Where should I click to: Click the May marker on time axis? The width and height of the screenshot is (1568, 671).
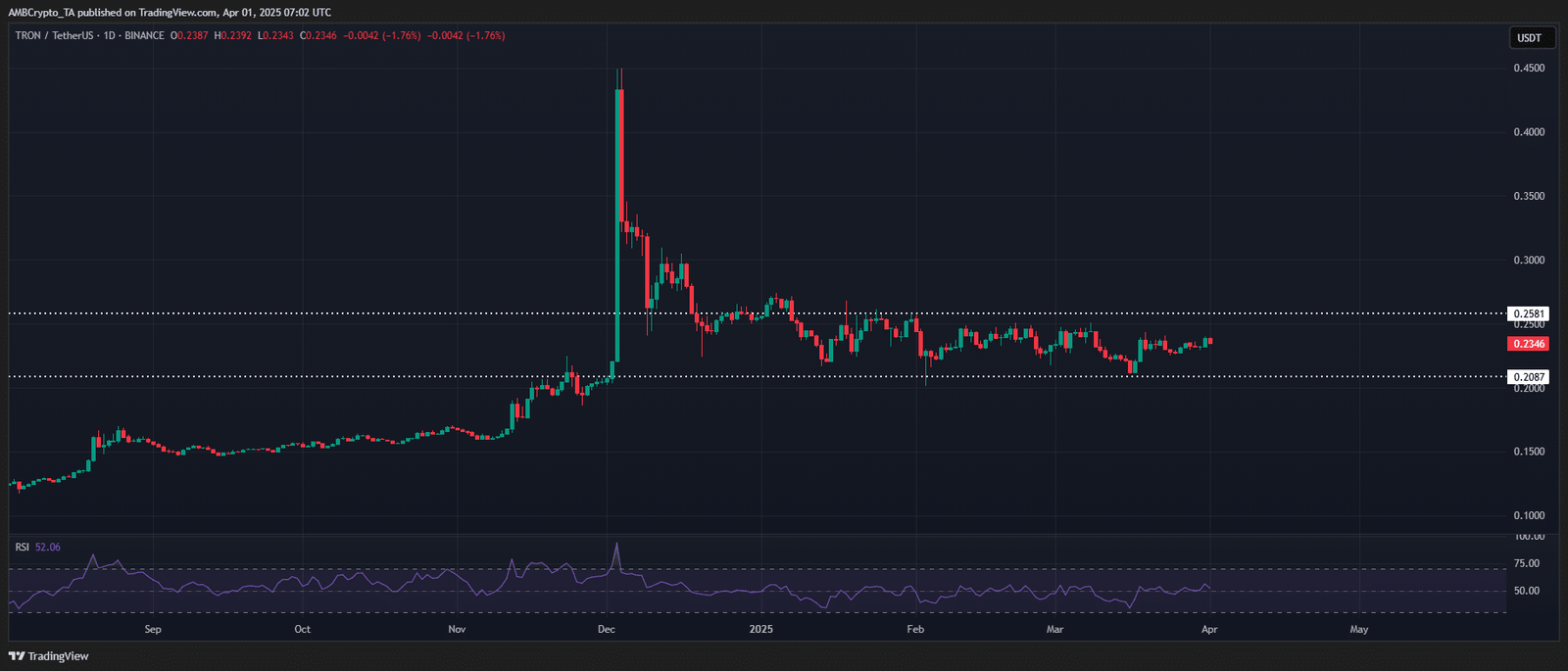[1358, 629]
